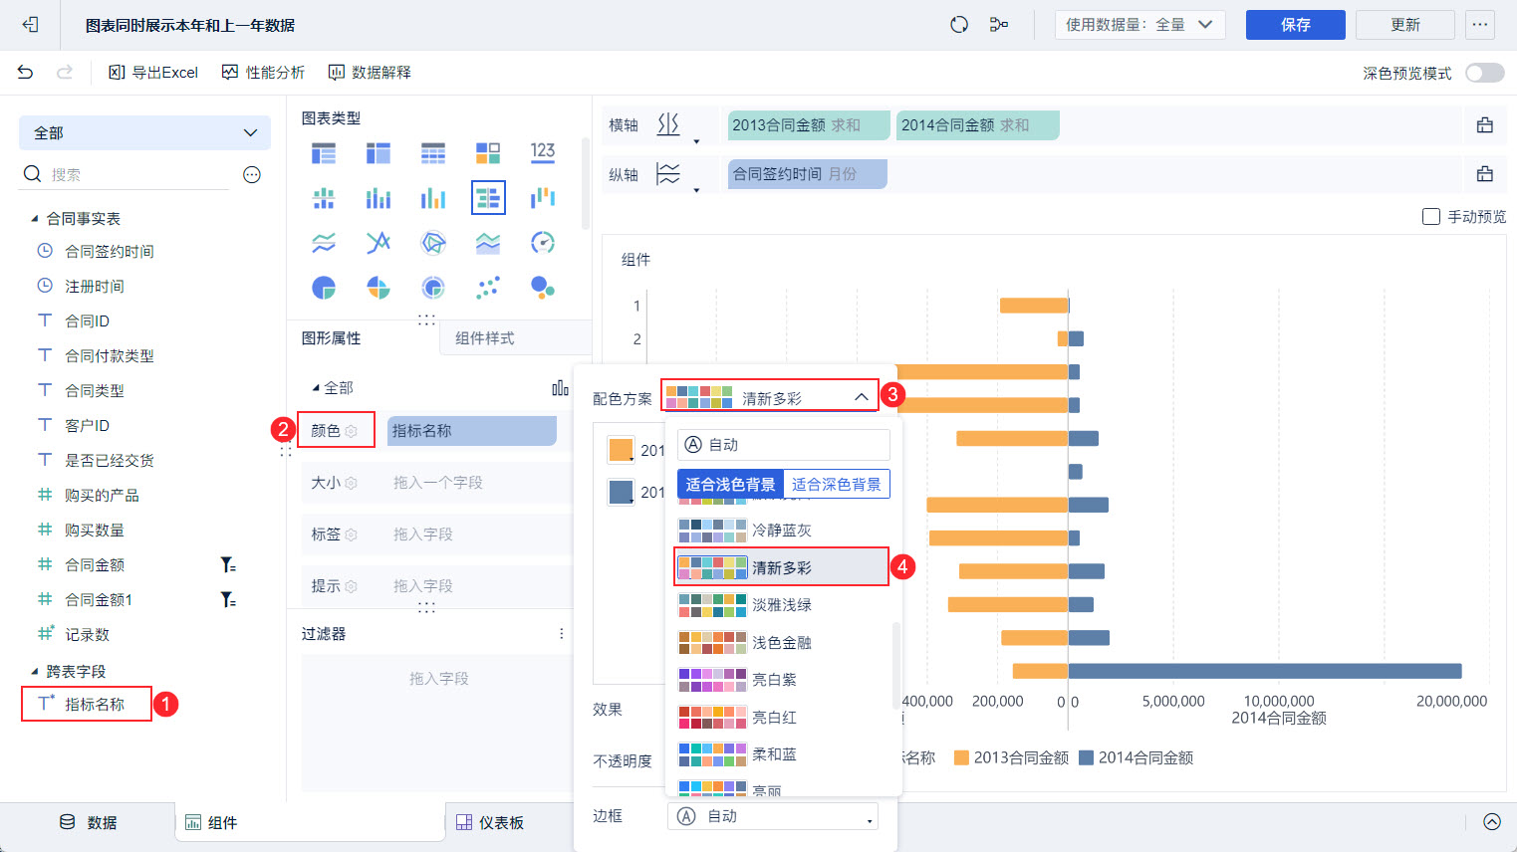Open the 边框 dropdown set to 自动
1517x852 pixels.
click(773, 816)
